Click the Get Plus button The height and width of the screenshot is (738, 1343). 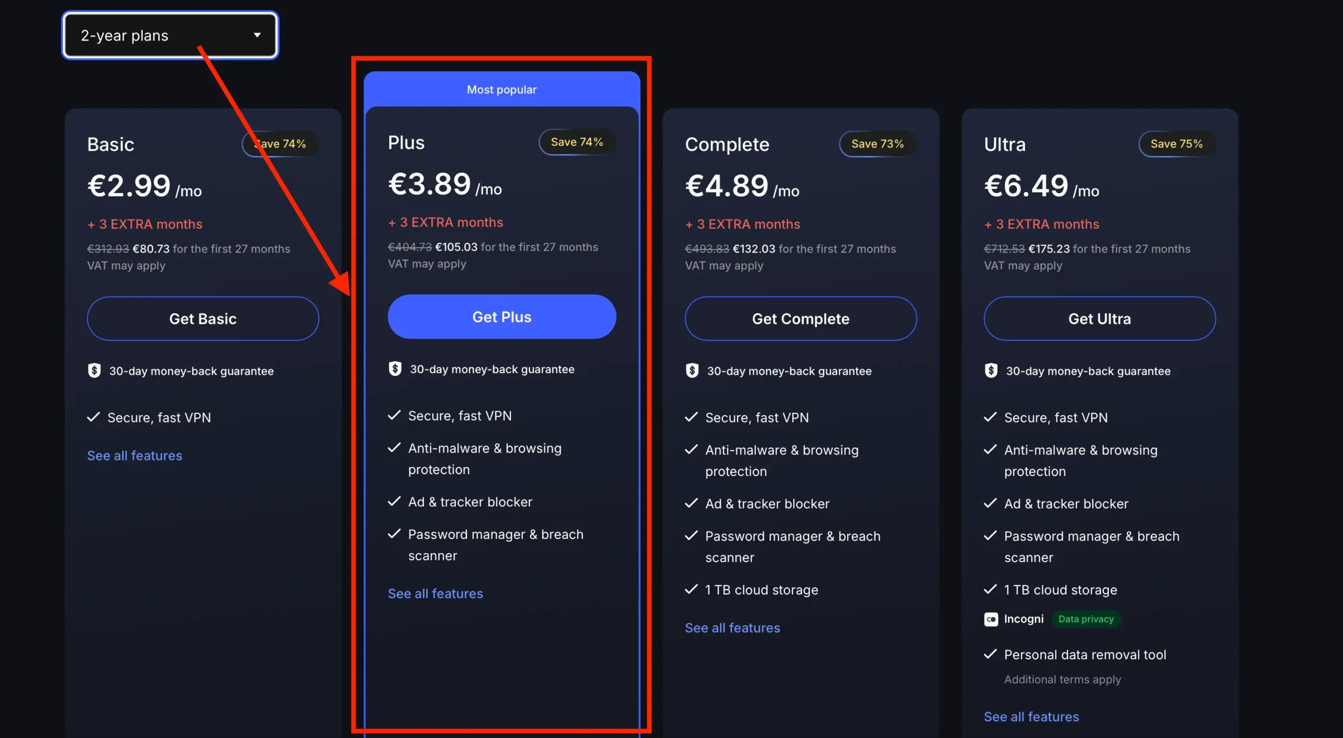click(502, 317)
